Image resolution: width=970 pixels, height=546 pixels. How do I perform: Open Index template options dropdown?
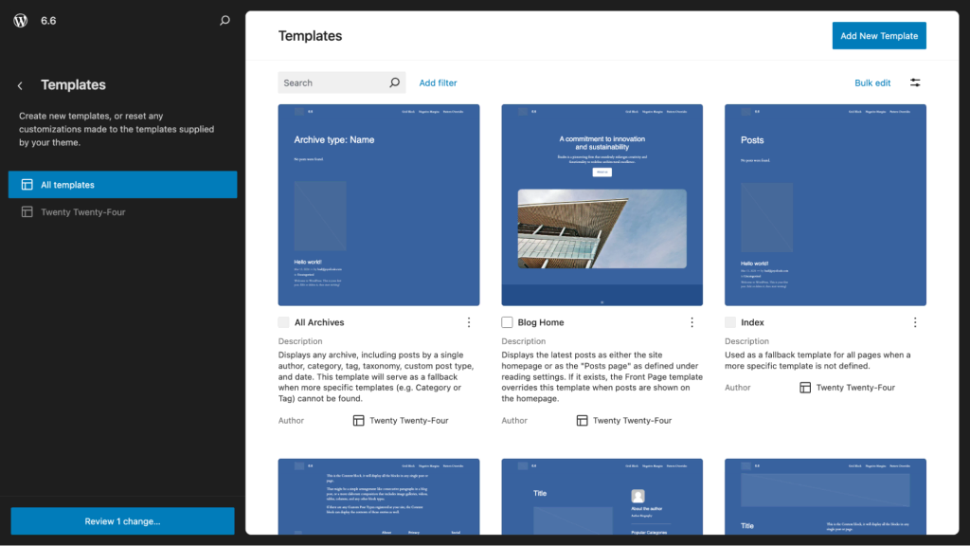coord(915,322)
